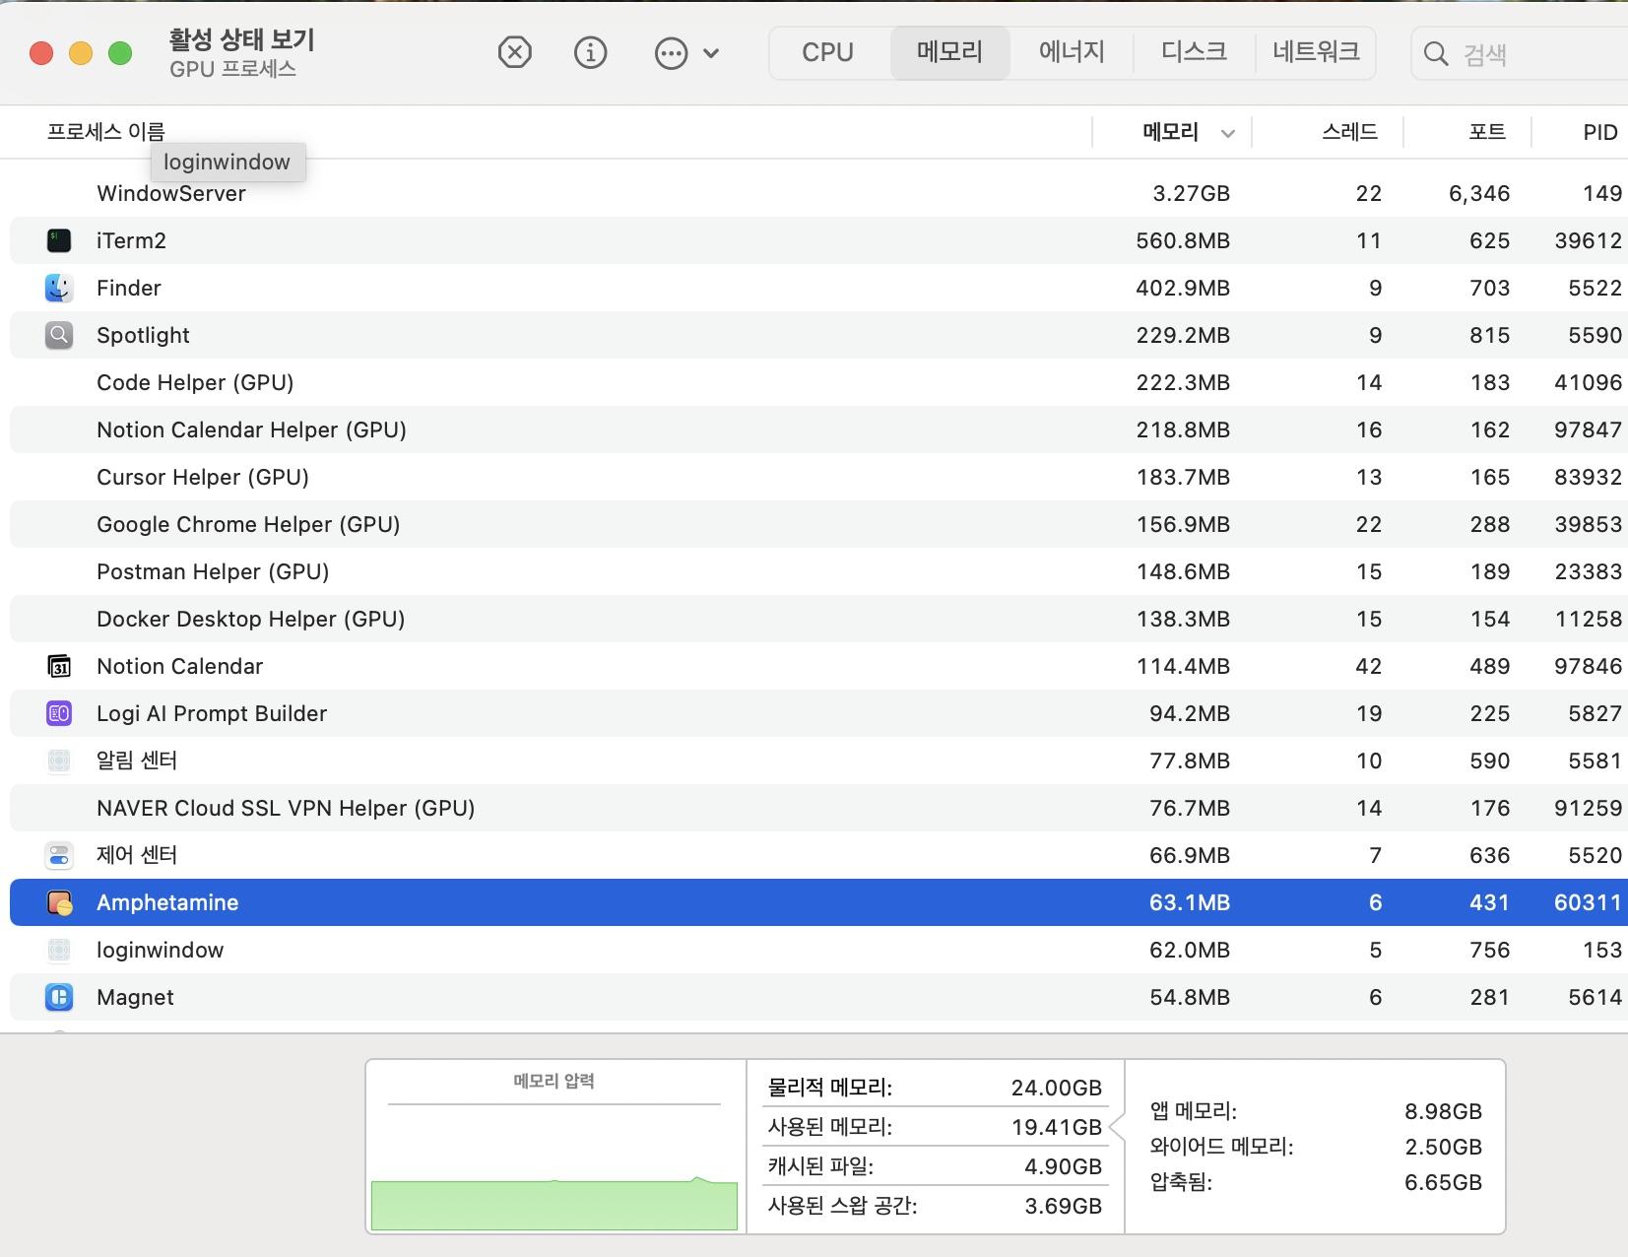This screenshot has width=1628, height=1257.
Task: Click the Magnet app icon
Action: click(59, 997)
